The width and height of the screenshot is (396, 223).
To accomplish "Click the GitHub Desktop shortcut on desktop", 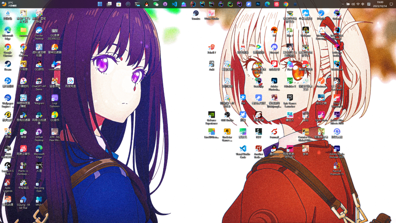I will (39, 132).
